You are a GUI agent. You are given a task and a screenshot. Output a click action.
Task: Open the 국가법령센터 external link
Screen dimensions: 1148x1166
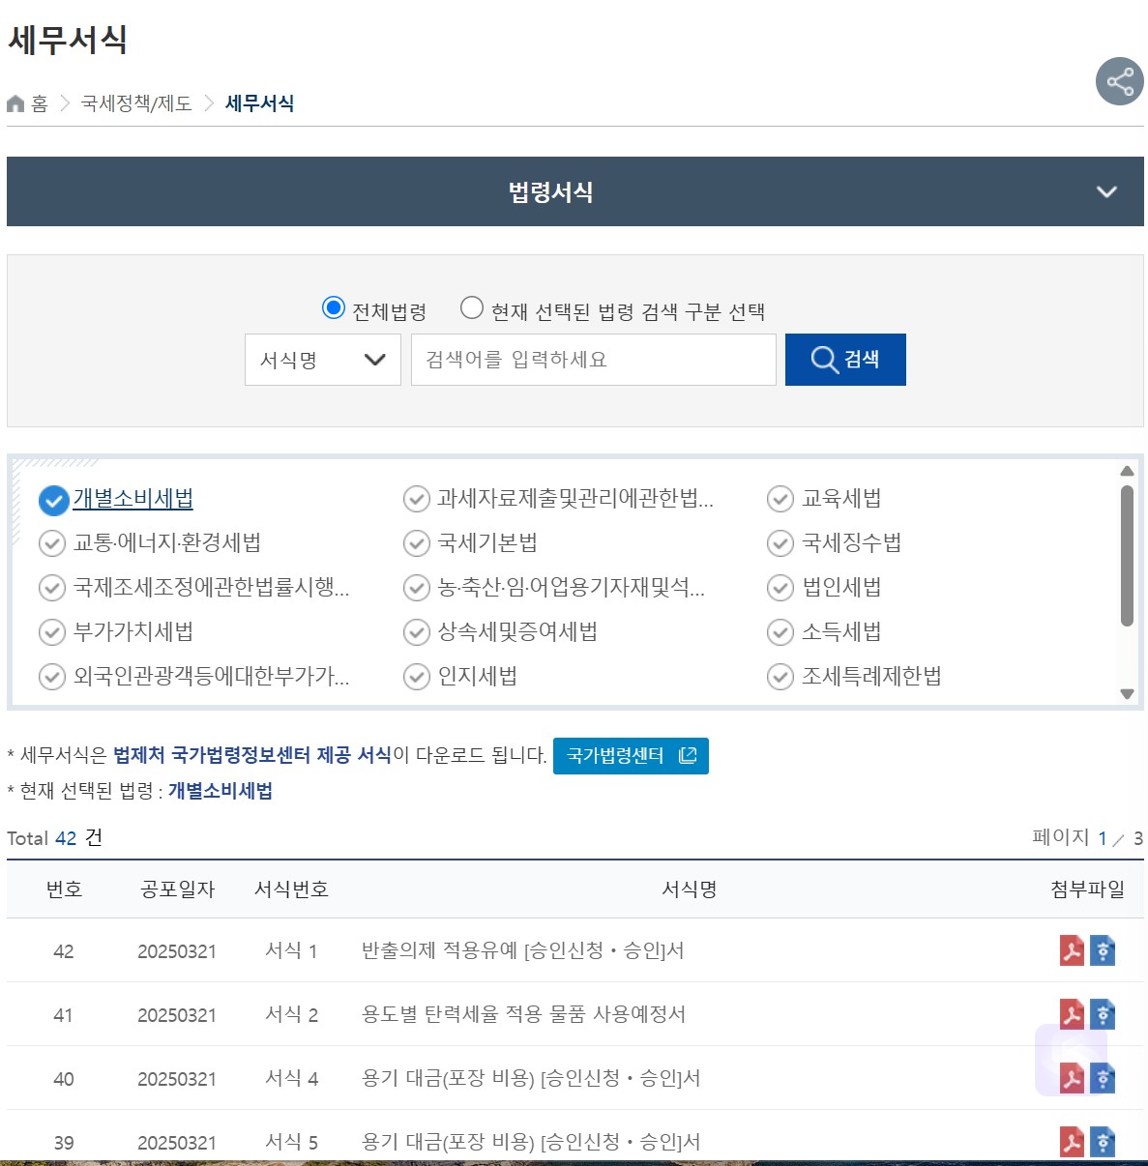631,756
